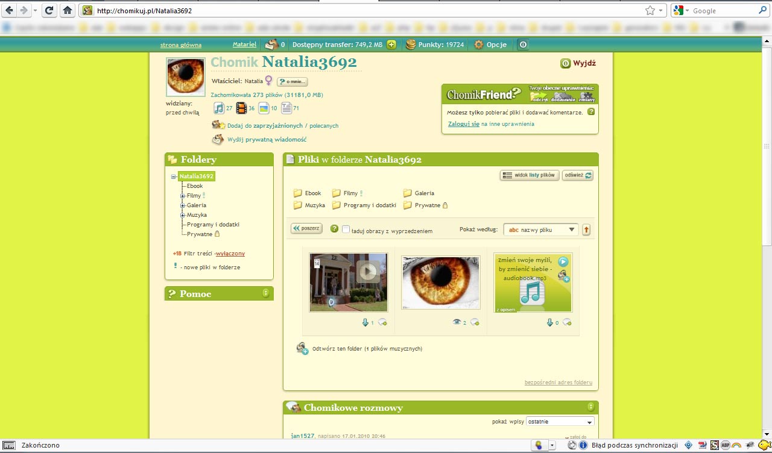Expand the Pomoc panel
Image resolution: width=772 pixels, height=453 pixels.
click(265, 293)
